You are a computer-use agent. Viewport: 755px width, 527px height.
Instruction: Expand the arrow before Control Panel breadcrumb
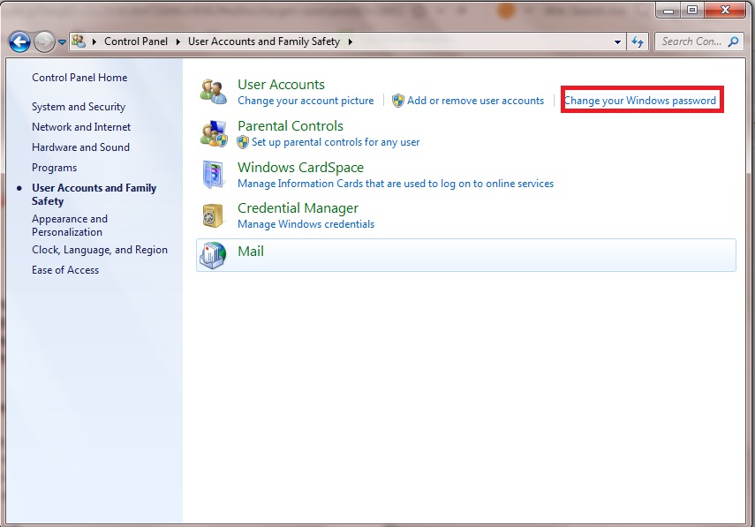[94, 41]
